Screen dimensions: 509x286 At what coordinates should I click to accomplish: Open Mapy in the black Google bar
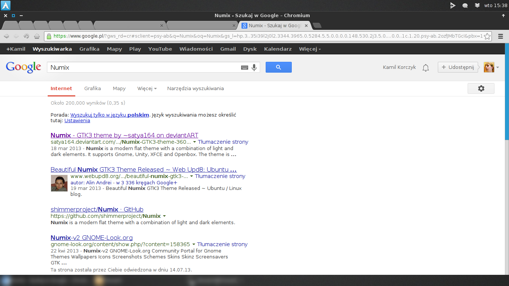(114, 49)
